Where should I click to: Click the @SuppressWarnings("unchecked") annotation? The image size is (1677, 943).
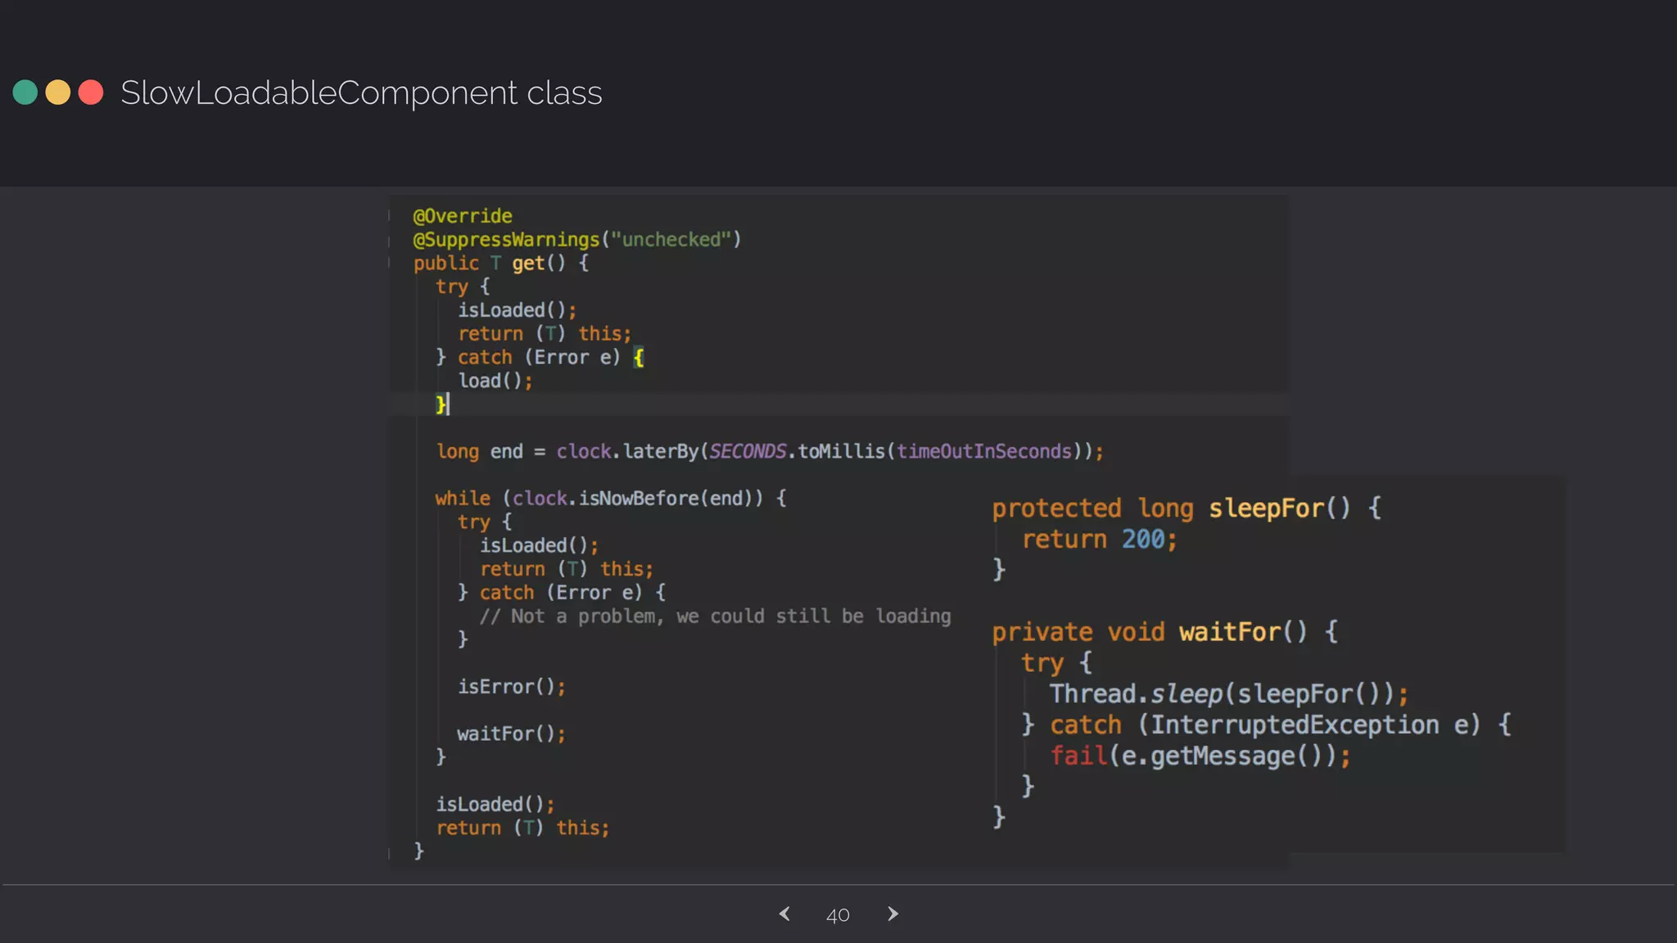pos(576,240)
